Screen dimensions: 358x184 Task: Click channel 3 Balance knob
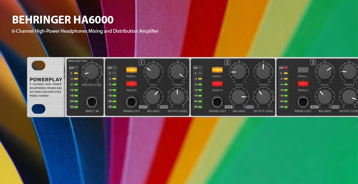tap(325, 97)
